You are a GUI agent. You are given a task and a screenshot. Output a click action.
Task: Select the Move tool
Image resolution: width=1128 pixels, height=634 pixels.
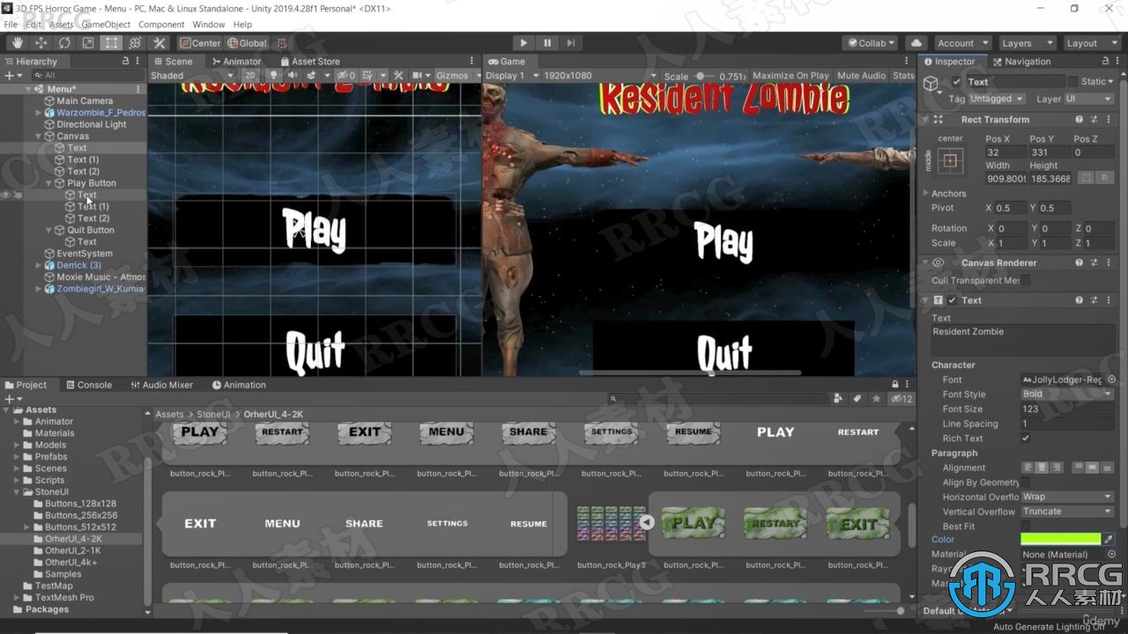click(x=41, y=42)
